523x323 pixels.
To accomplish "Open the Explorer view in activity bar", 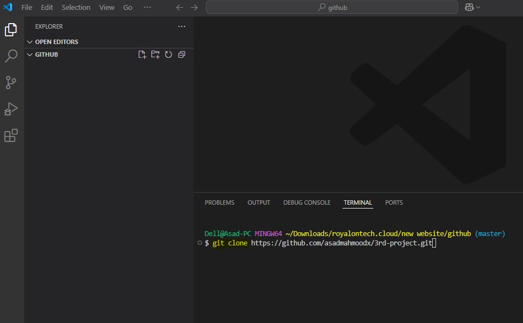I will (x=11, y=30).
